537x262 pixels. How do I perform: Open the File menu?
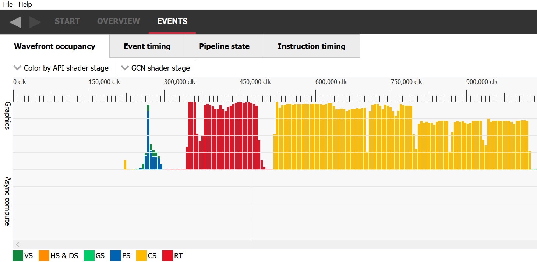8,4
